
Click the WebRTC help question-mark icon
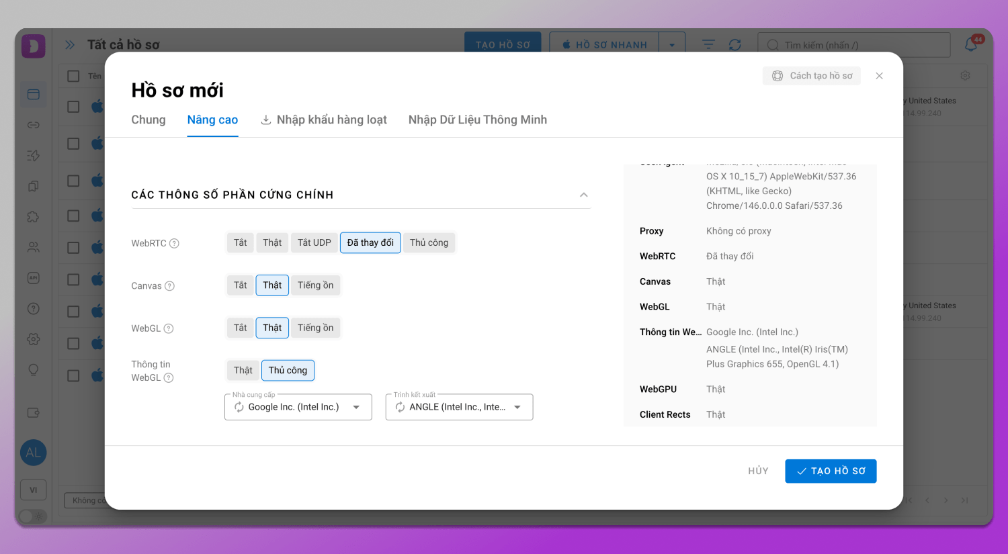point(174,243)
